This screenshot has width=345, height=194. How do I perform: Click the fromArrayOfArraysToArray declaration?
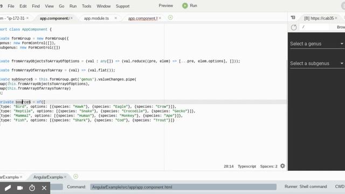point(37,71)
